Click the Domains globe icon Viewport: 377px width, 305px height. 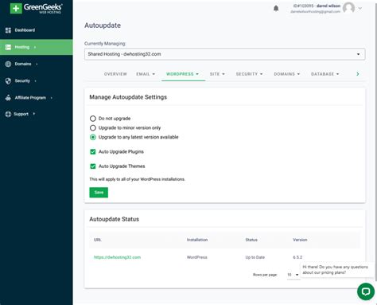pyautogui.click(x=8, y=64)
